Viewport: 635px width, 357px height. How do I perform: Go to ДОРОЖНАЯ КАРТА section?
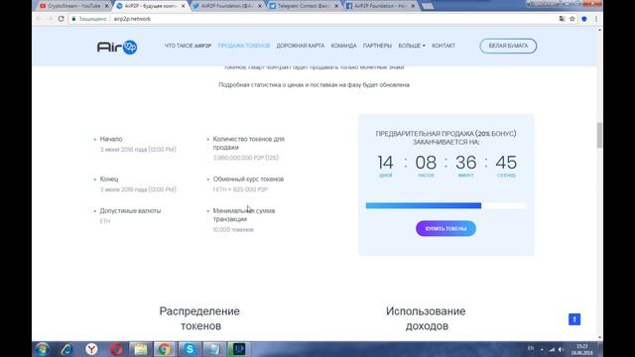[x=301, y=46]
